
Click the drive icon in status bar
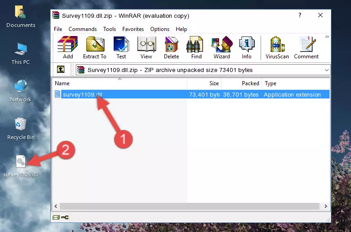click(56, 217)
